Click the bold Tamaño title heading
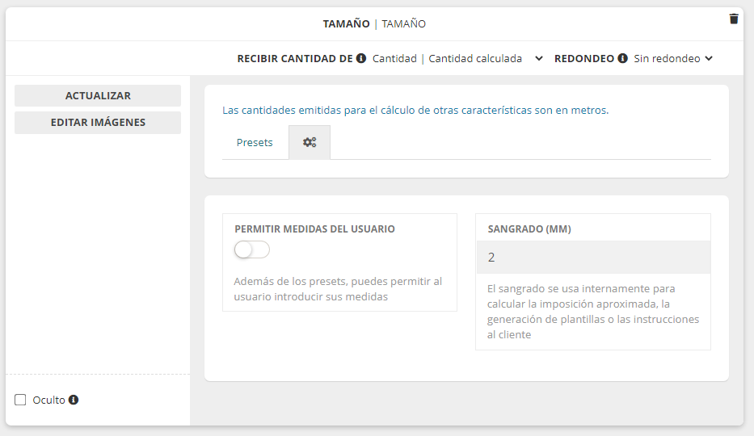The image size is (754, 436). click(x=346, y=23)
